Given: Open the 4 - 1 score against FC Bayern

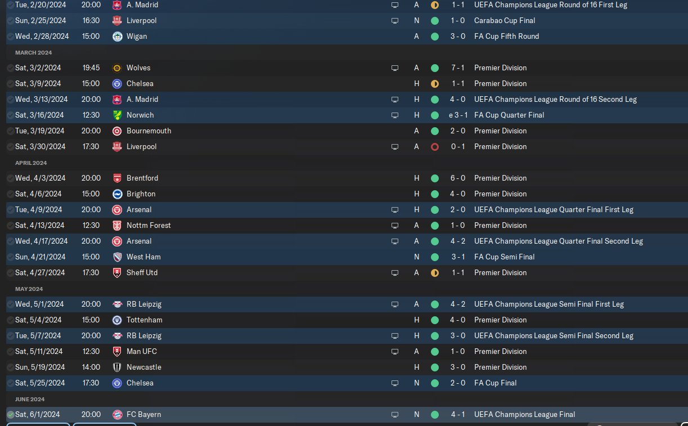Looking at the screenshot, I should coord(457,415).
